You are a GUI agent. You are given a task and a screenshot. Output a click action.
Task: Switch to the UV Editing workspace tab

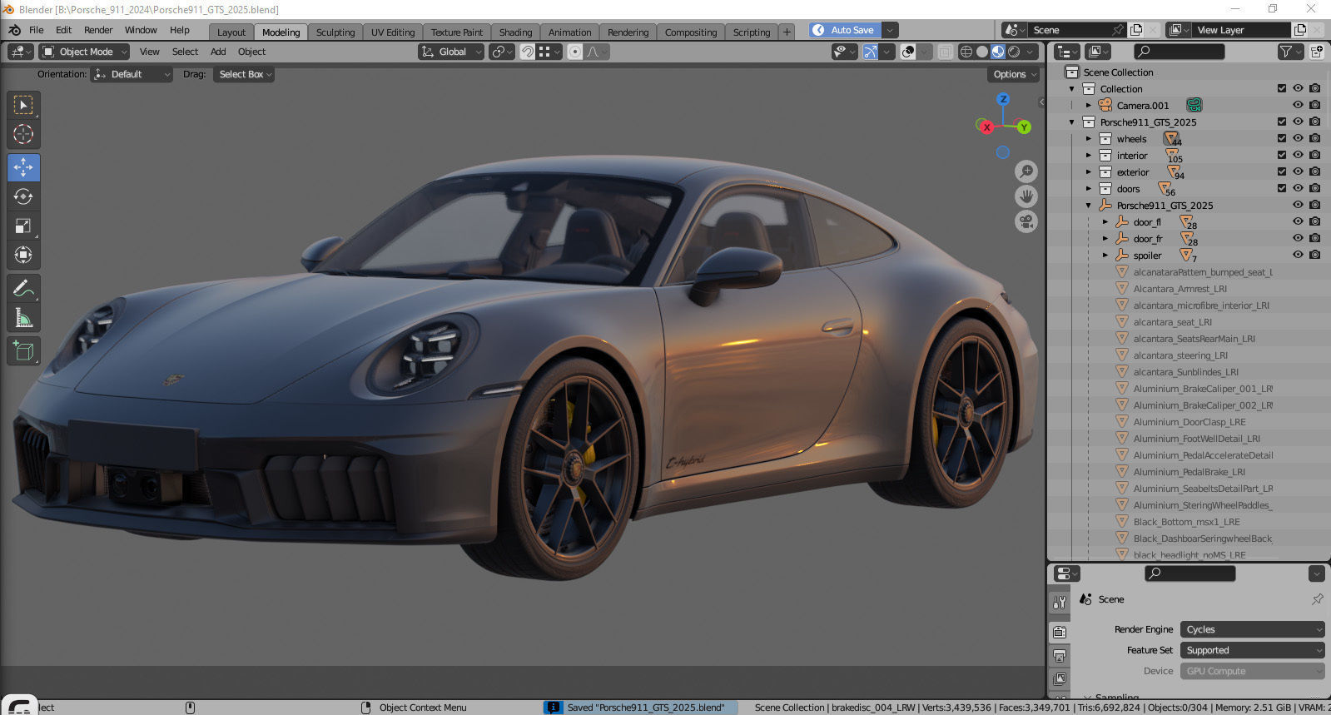[x=393, y=32]
